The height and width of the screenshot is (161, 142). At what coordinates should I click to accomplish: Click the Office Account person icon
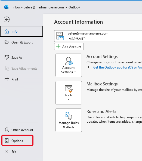[7, 130]
